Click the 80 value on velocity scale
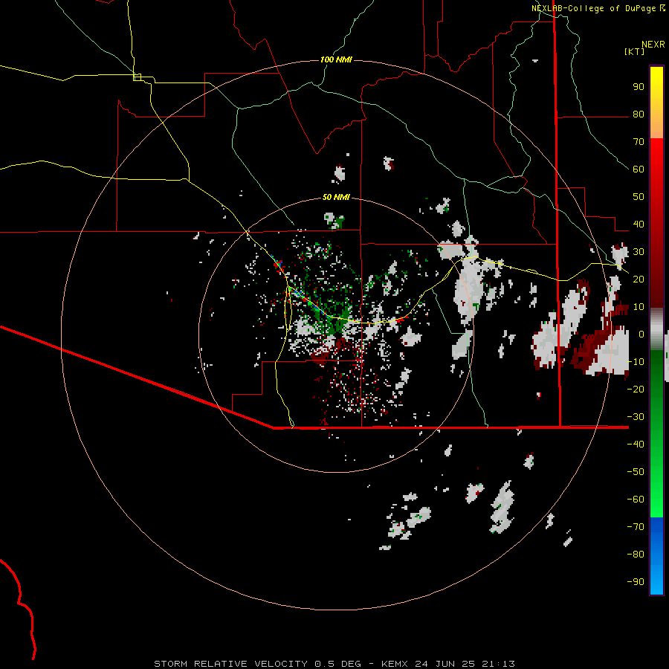Screen dimensions: 669x669 point(639,114)
